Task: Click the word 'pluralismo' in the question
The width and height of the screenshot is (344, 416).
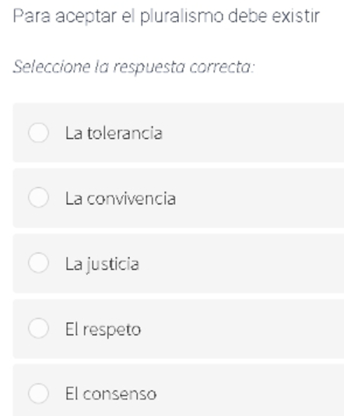Action: coord(182,17)
